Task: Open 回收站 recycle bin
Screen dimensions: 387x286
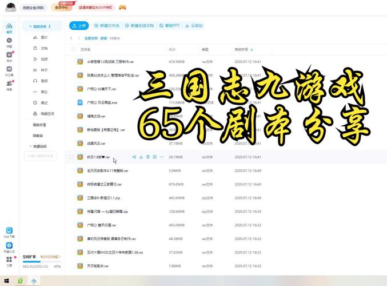Action: [38, 136]
